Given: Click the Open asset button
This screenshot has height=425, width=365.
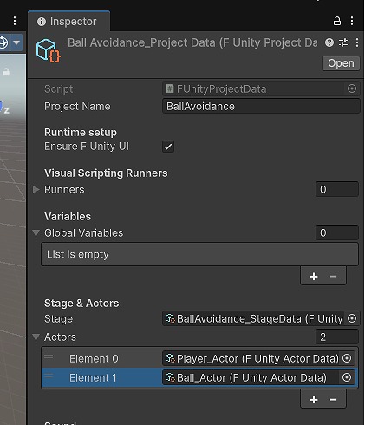Looking at the screenshot, I should click(x=341, y=63).
